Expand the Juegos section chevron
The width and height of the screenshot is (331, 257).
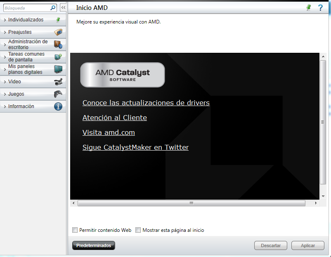5,94
